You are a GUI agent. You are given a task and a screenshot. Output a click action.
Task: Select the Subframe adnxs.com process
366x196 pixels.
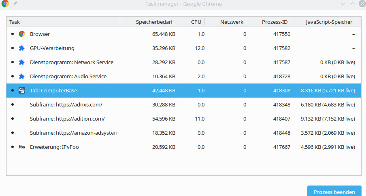coord(184,104)
